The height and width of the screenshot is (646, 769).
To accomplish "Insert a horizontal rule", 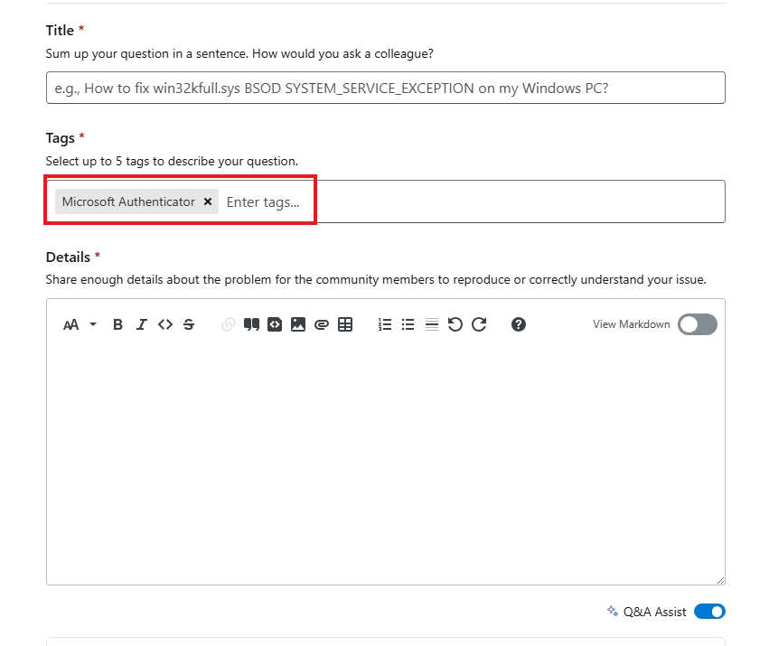I will pos(432,324).
